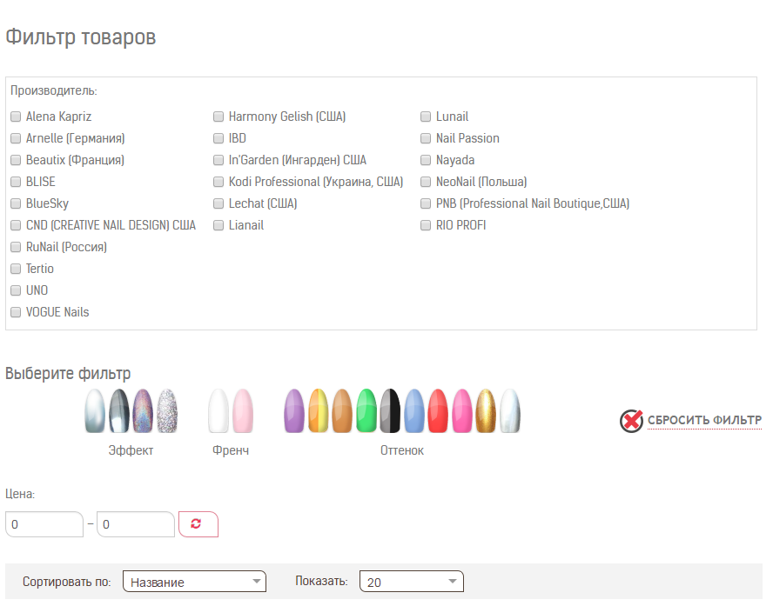Viewport: 773px width, 606px height.
Task: Enable the Nayada checkbox
Action: pos(426,160)
